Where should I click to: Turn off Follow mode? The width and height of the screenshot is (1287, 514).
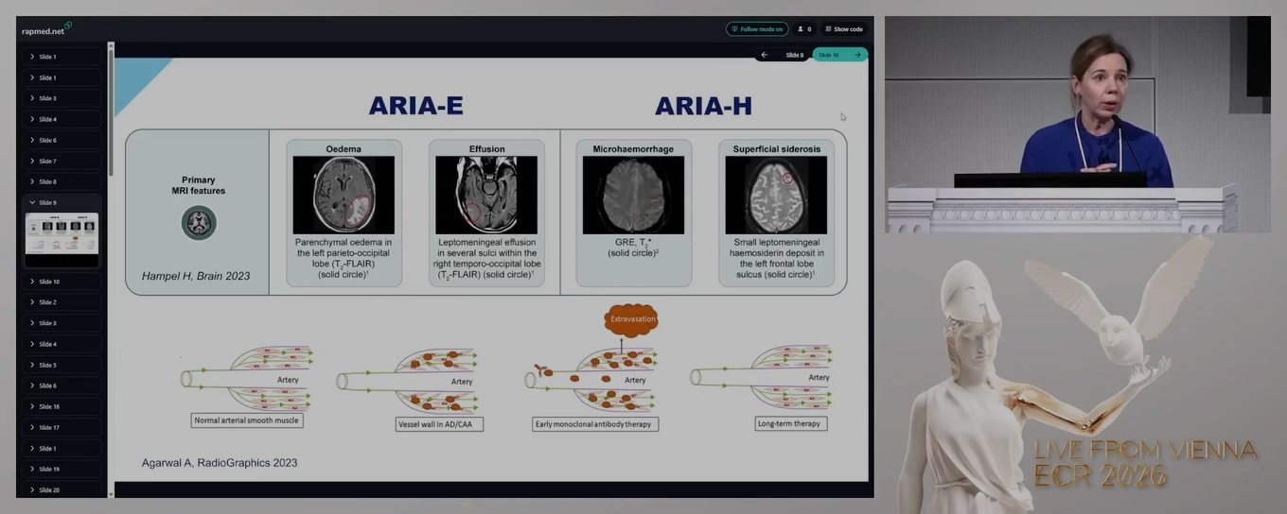756,29
